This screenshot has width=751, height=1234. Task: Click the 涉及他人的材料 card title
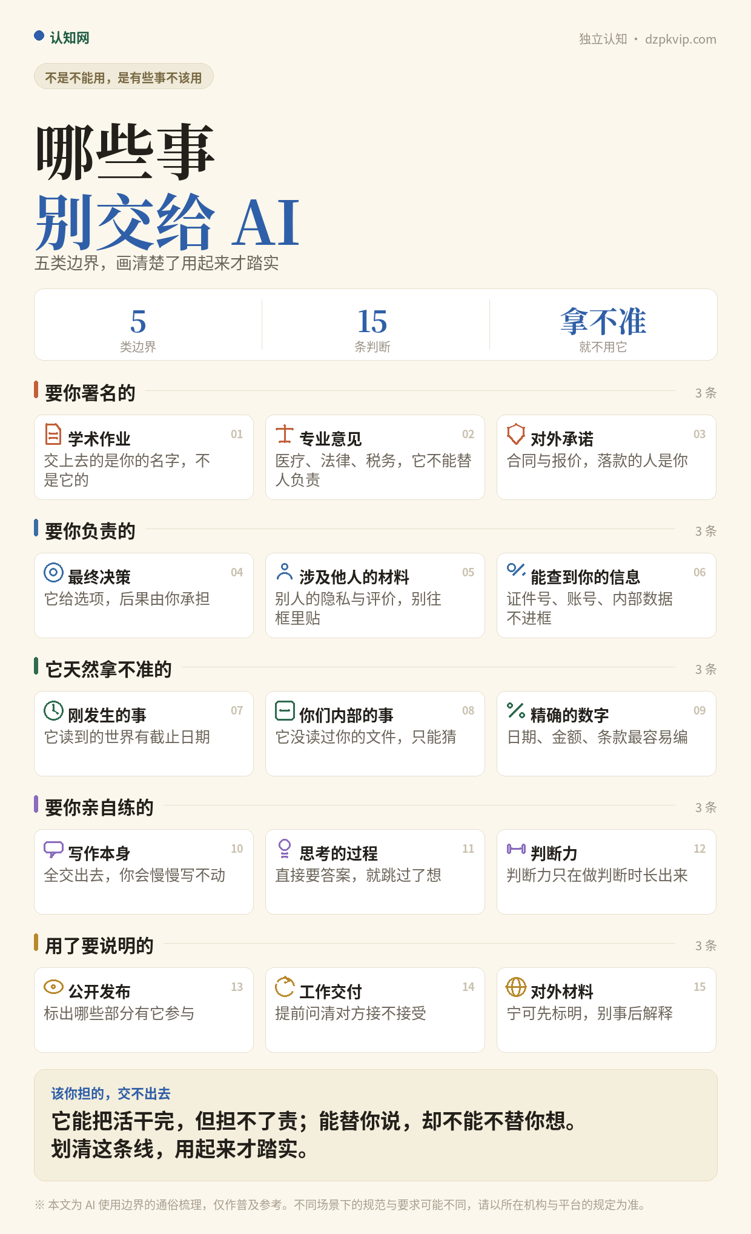pos(354,577)
